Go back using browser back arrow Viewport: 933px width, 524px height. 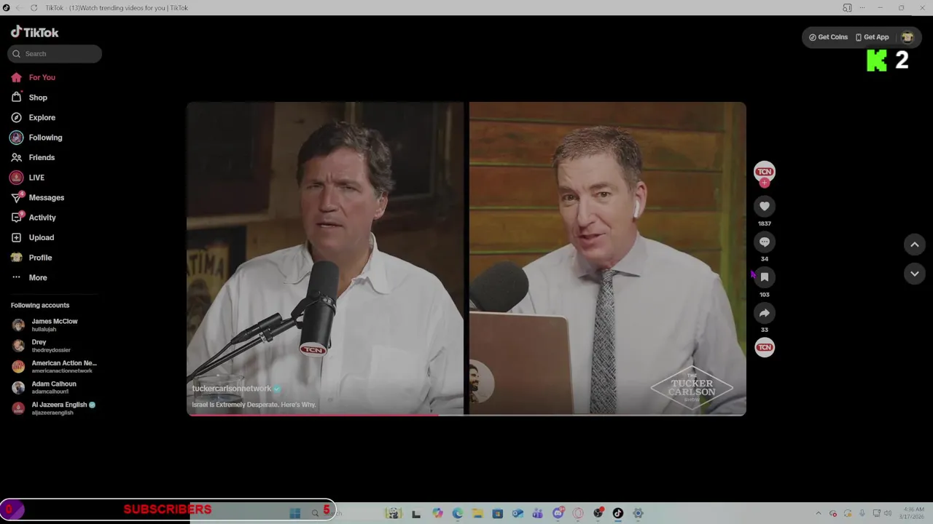(19, 8)
